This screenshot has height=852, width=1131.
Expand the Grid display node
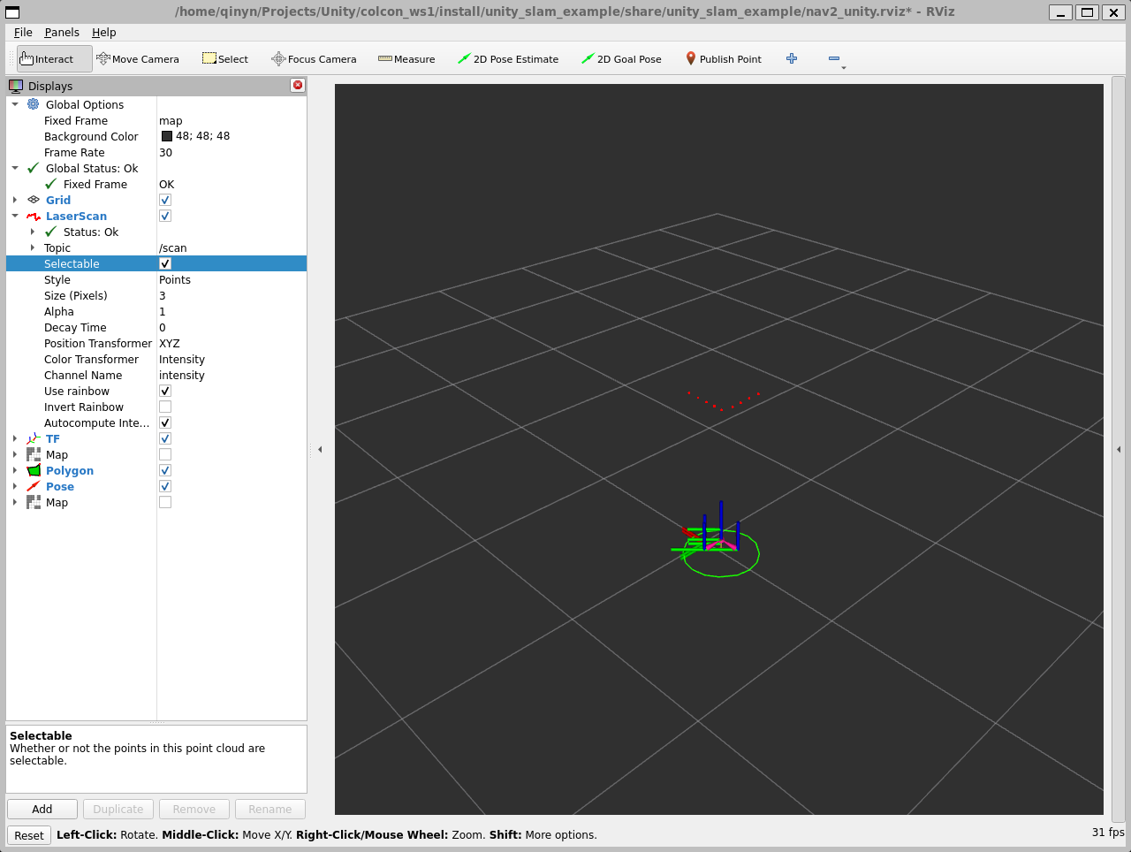(x=15, y=200)
